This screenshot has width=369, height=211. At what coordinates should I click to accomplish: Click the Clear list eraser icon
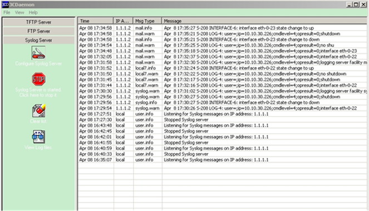coord(38,110)
